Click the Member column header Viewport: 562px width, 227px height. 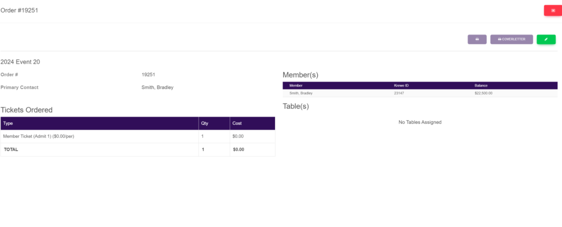click(296, 86)
